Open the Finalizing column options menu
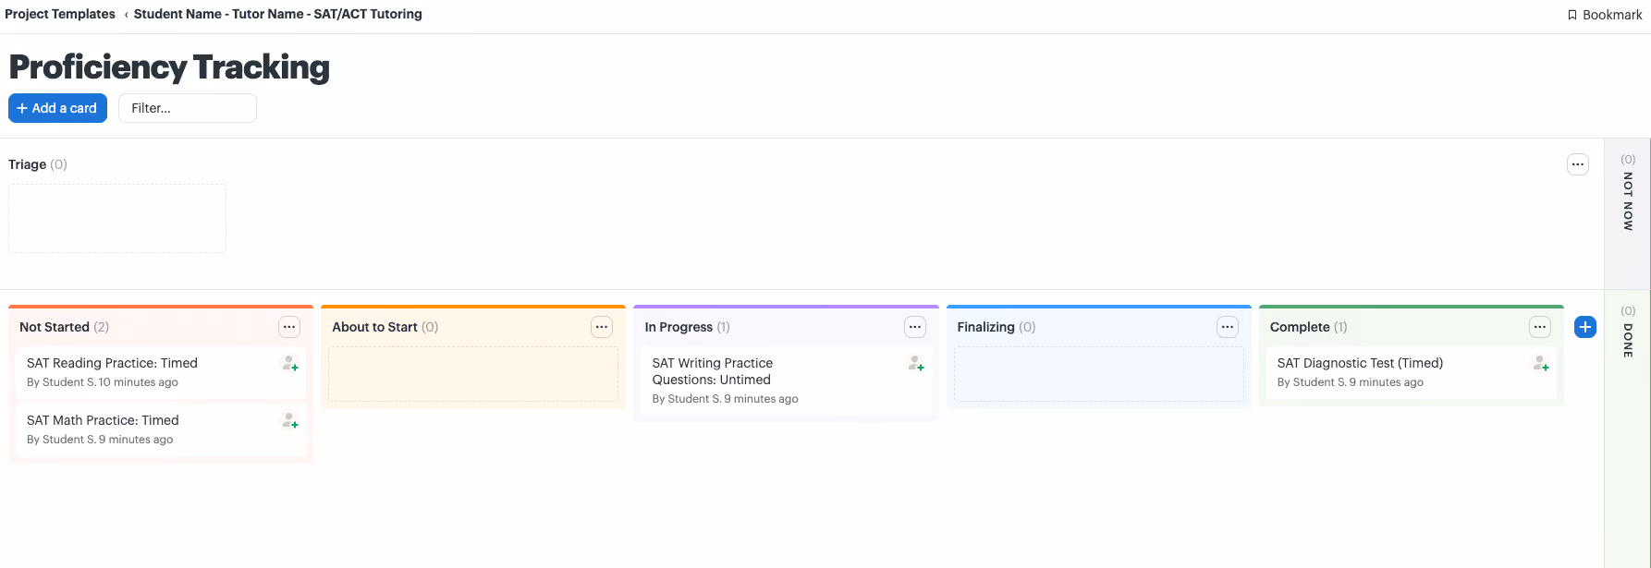Screen dimensions: 1651x568 1228,327
